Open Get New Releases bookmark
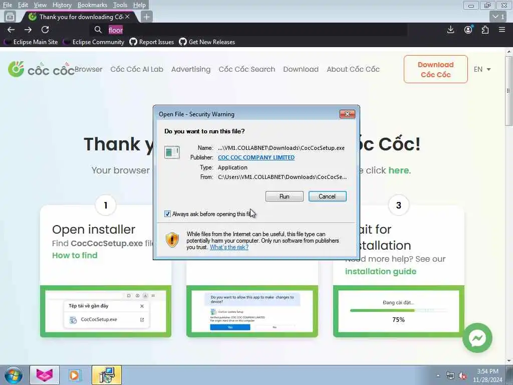The width and height of the screenshot is (513, 385). [207, 42]
